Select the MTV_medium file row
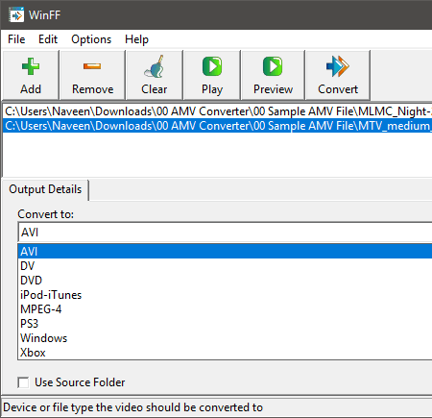Viewport: 432px width, 418px height. pos(218,126)
